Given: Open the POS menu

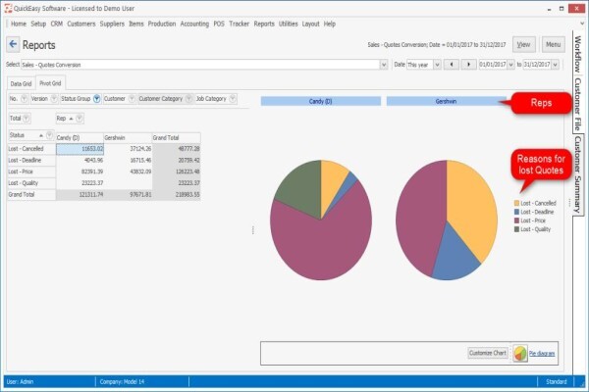Looking at the screenshot, I should coord(219,24).
